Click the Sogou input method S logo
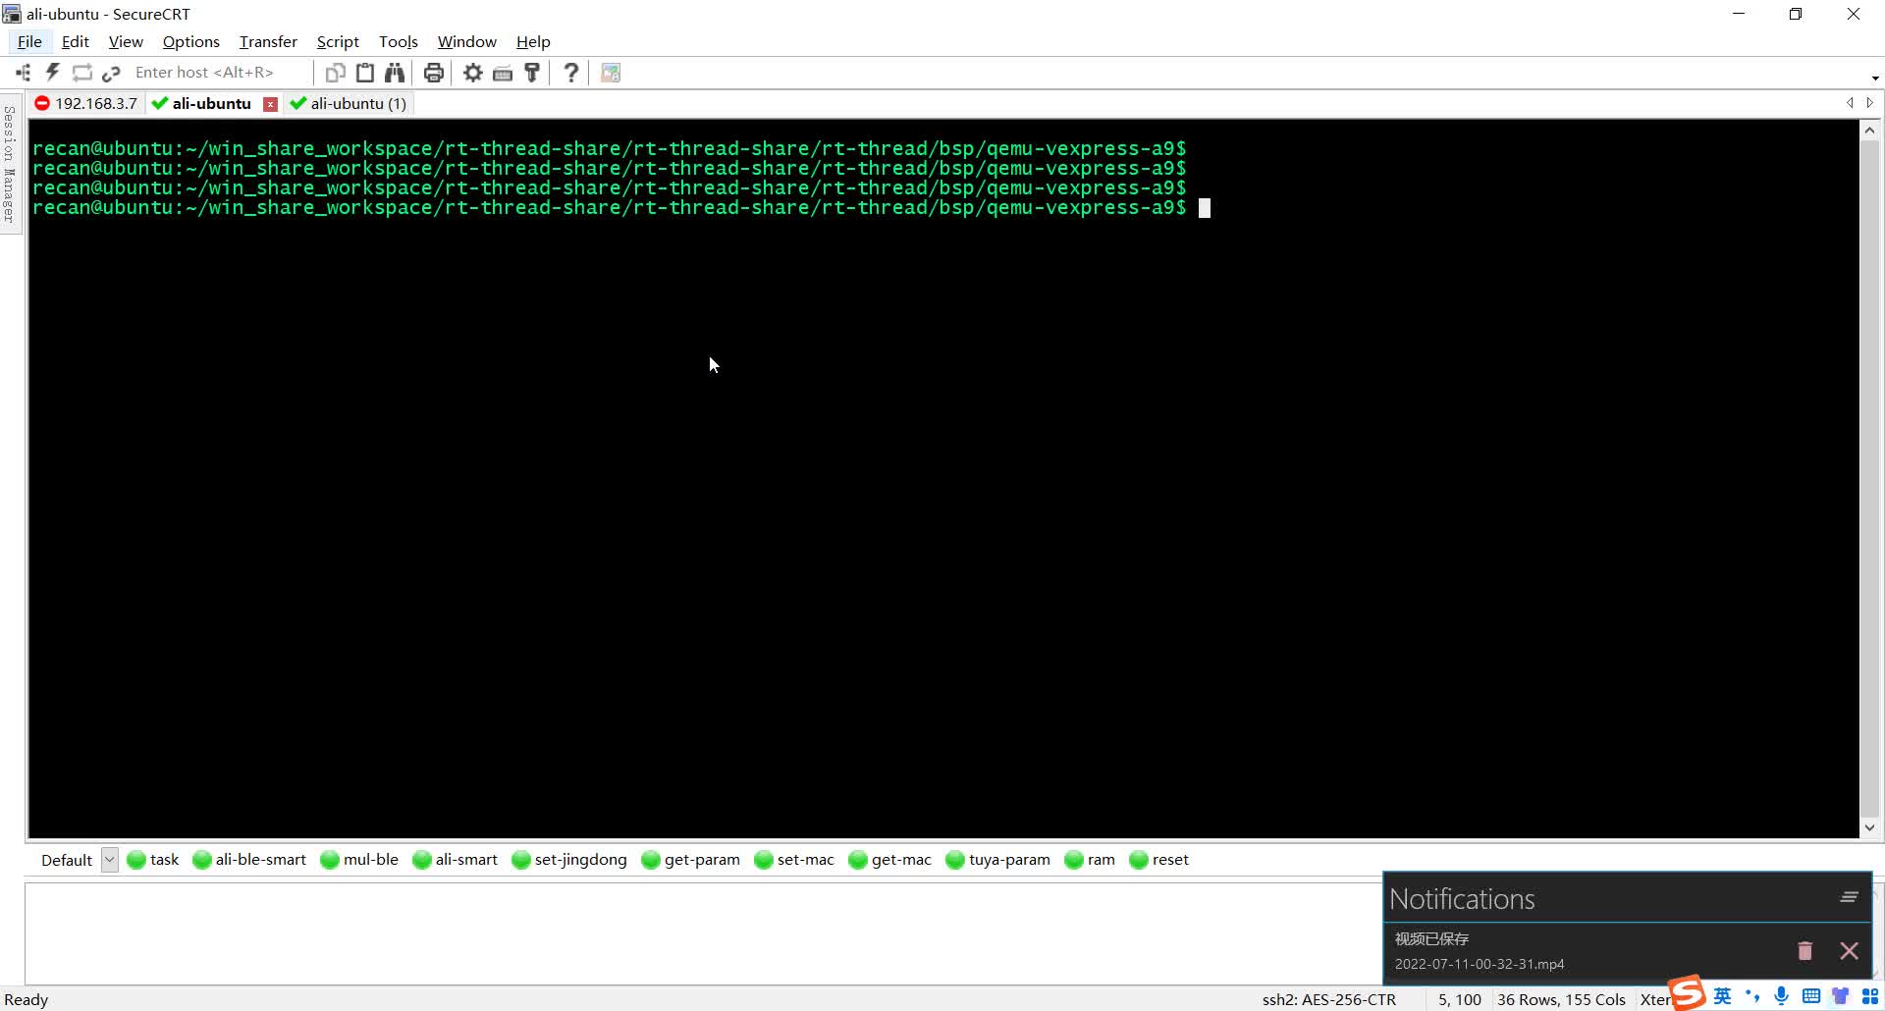Screen dimensions: 1885x1011 [1688, 993]
